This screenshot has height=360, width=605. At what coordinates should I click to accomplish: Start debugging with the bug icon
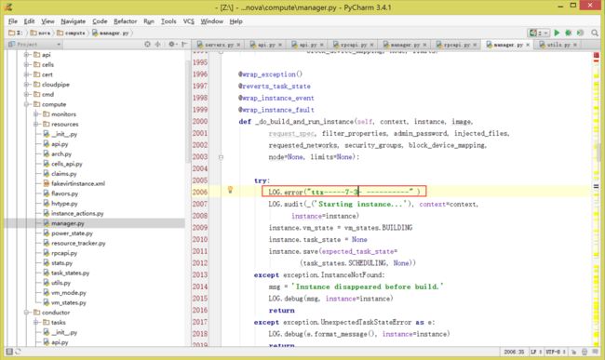(x=568, y=33)
